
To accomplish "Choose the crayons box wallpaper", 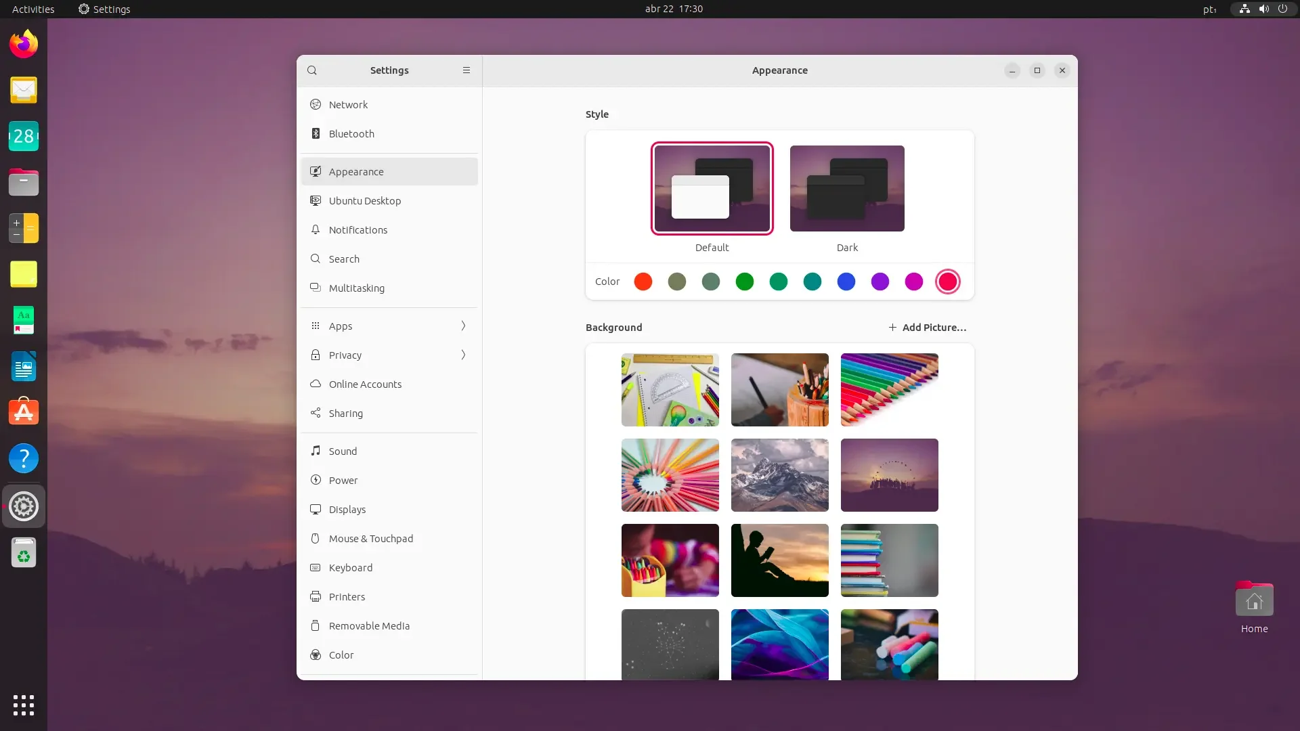I will (x=670, y=560).
